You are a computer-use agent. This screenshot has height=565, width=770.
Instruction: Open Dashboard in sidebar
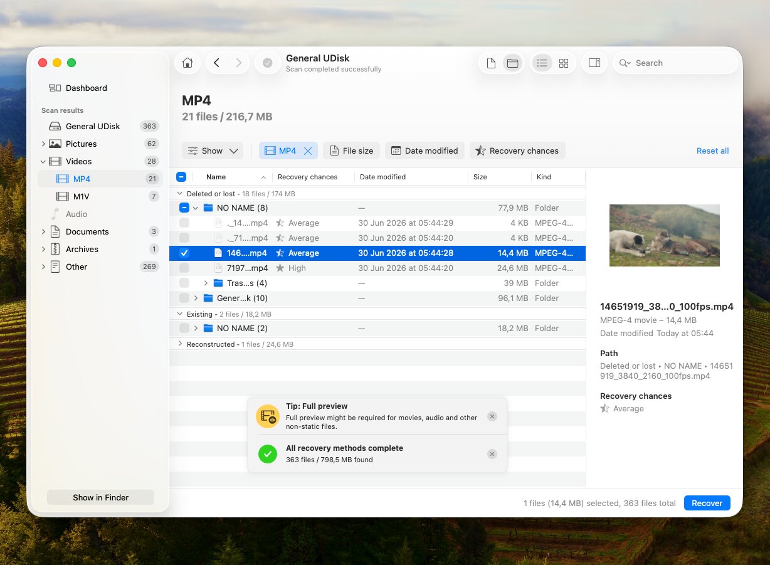coord(86,88)
